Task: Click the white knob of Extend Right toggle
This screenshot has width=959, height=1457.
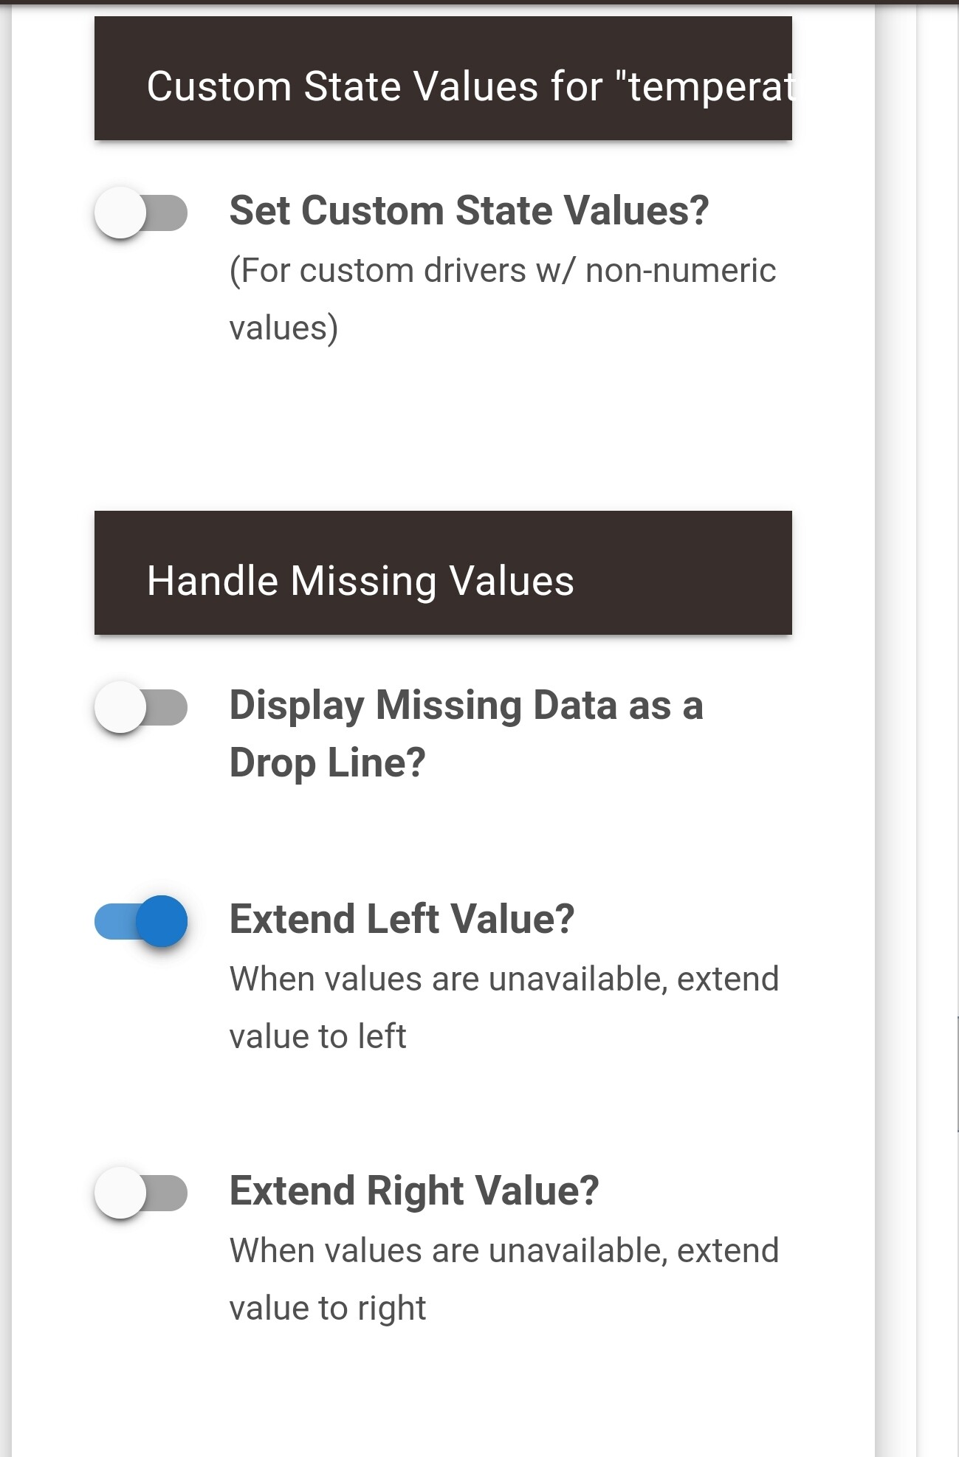Action: [120, 1193]
